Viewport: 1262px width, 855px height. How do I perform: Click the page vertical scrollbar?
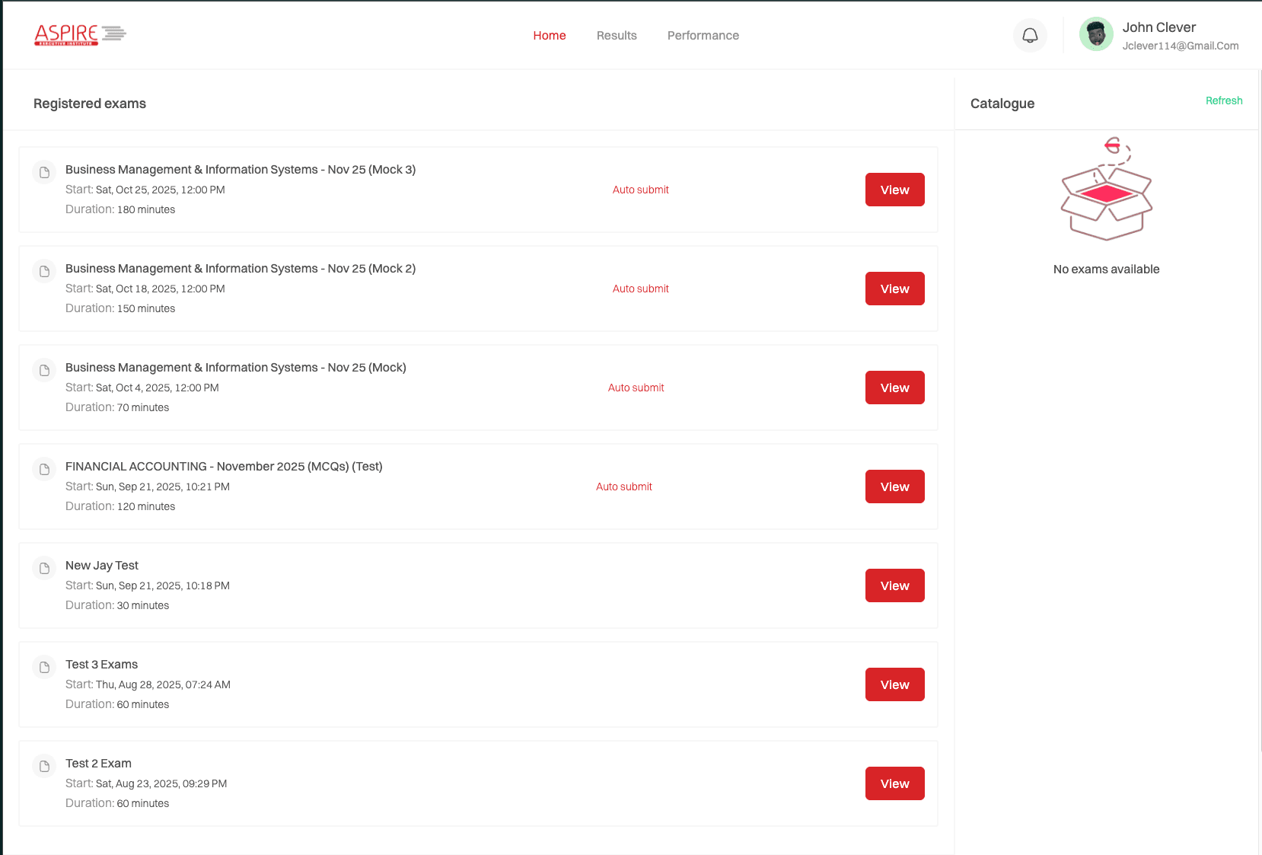click(1260, 411)
